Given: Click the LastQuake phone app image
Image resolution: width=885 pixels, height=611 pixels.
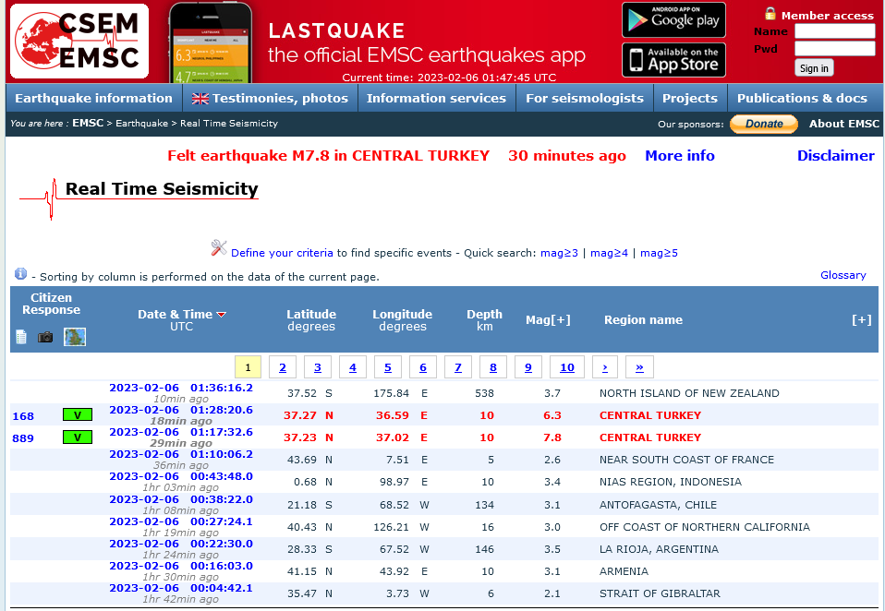Looking at the screenshot, I should [211, 42].
